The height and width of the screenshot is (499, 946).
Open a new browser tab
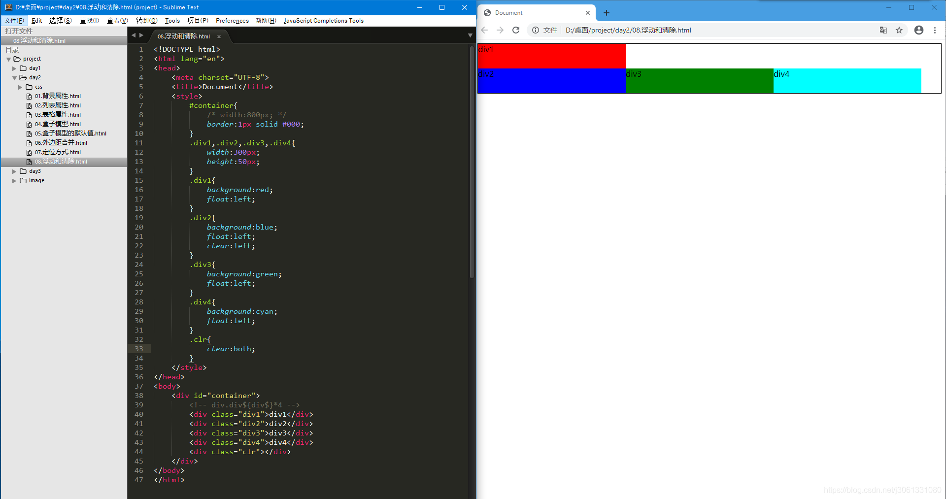click(x=607, y=13)
